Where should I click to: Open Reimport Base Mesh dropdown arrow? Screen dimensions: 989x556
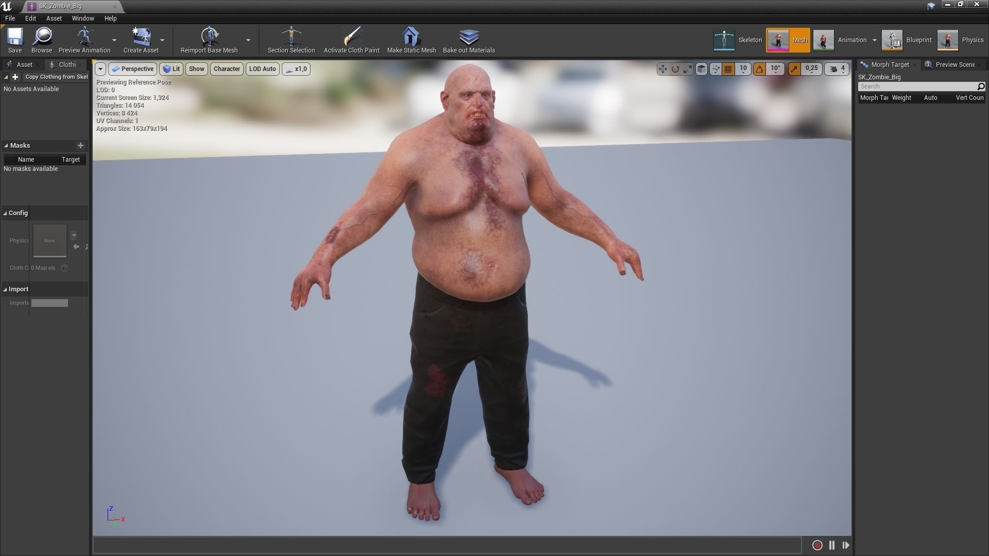pyautogui.click(x=248, y=40)
